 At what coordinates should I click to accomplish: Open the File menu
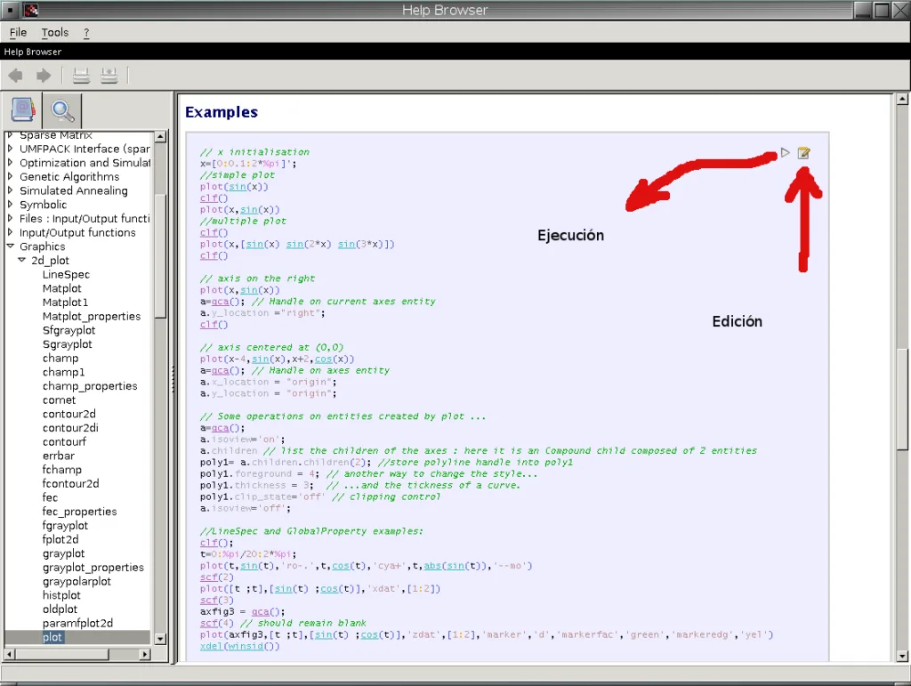pyautogui.click(x=18, y=33)
